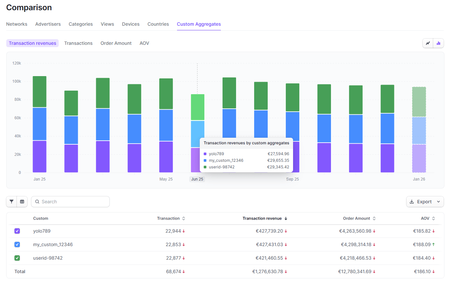Show the Transactions metric

point(78,43)
